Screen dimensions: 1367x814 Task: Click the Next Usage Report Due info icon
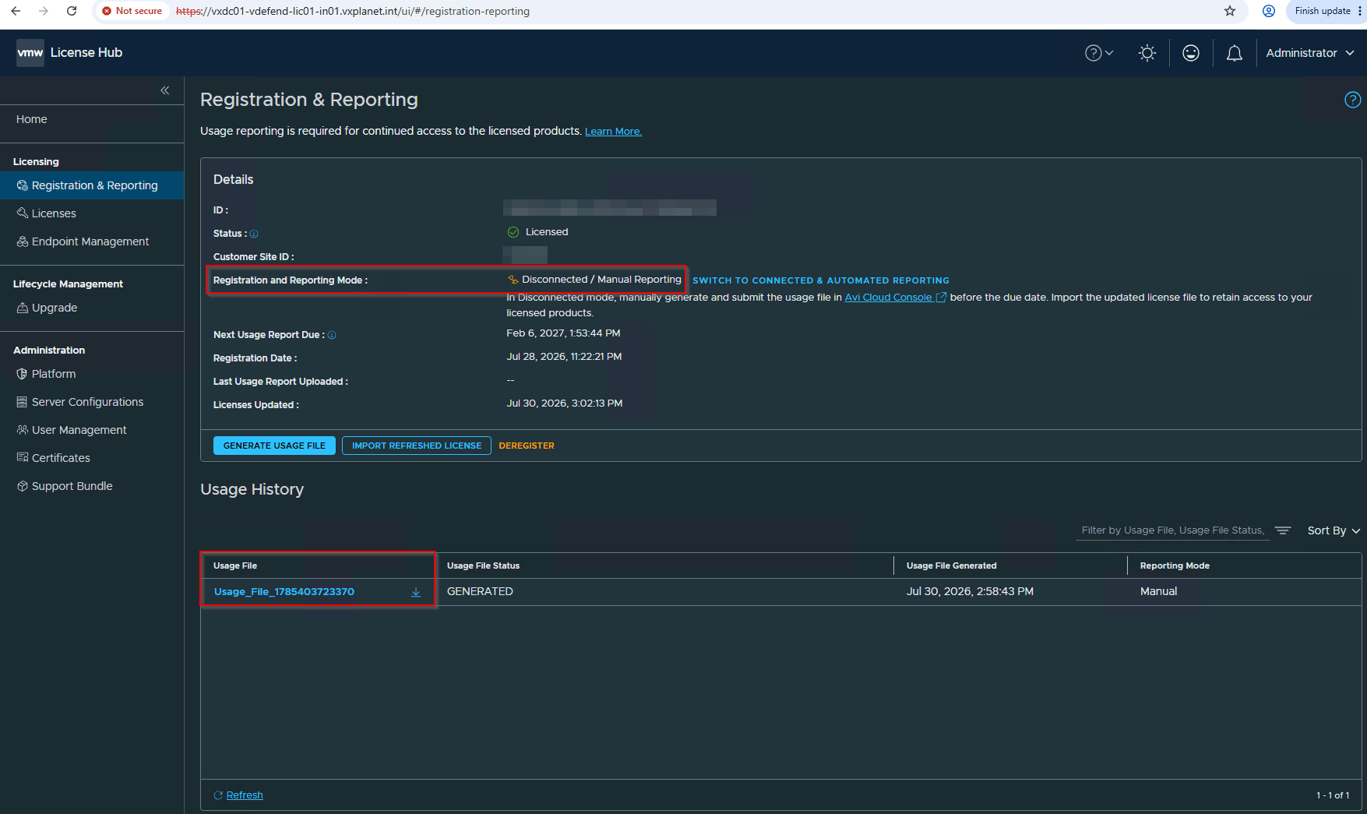(x=332, y=335)
